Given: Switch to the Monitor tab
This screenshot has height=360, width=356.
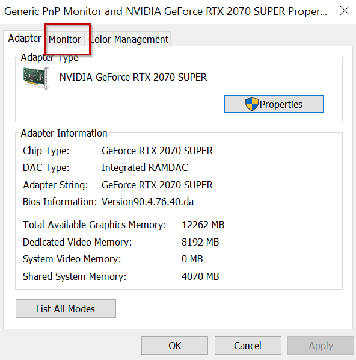Looking at the screenshot, I should click(x=65, y=39).
